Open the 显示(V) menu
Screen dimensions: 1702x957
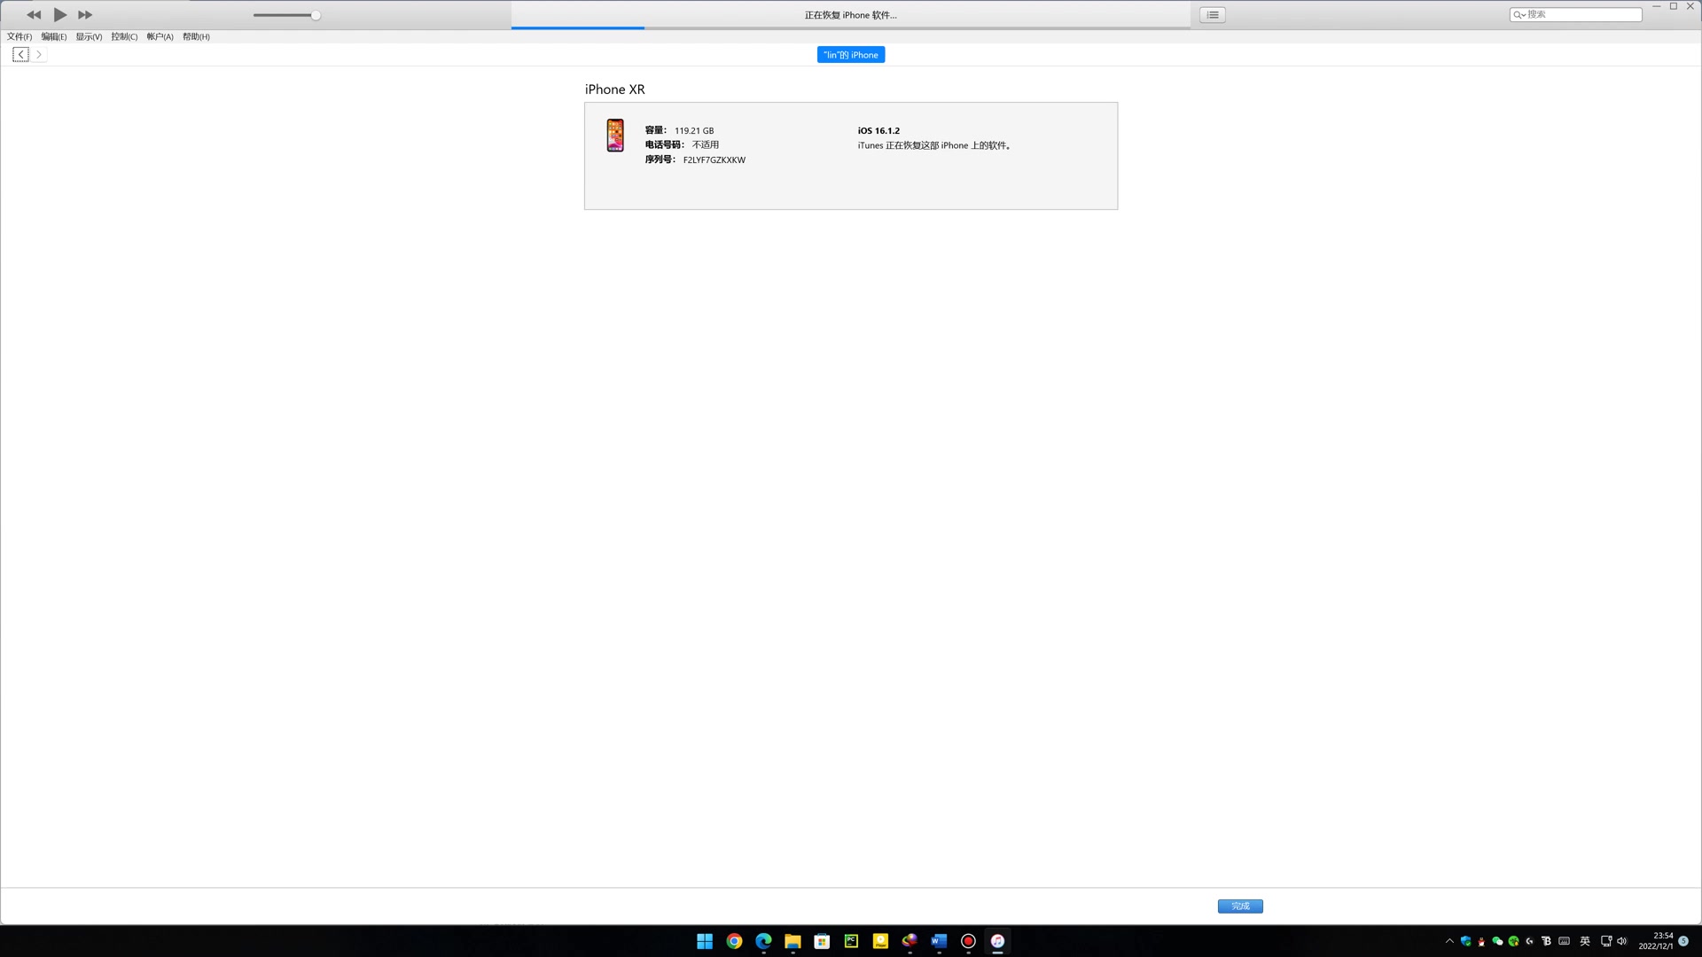(x=89, y=37)
